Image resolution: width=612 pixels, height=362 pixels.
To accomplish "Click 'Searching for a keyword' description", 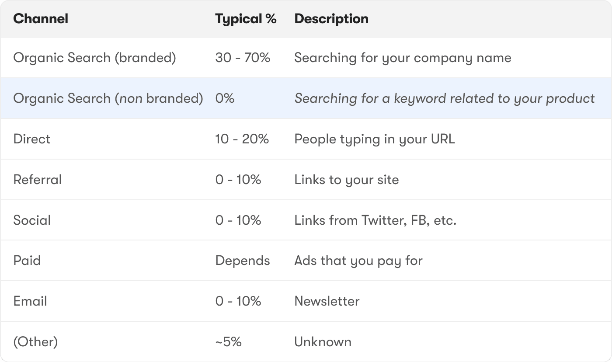I will pos(444,98).
